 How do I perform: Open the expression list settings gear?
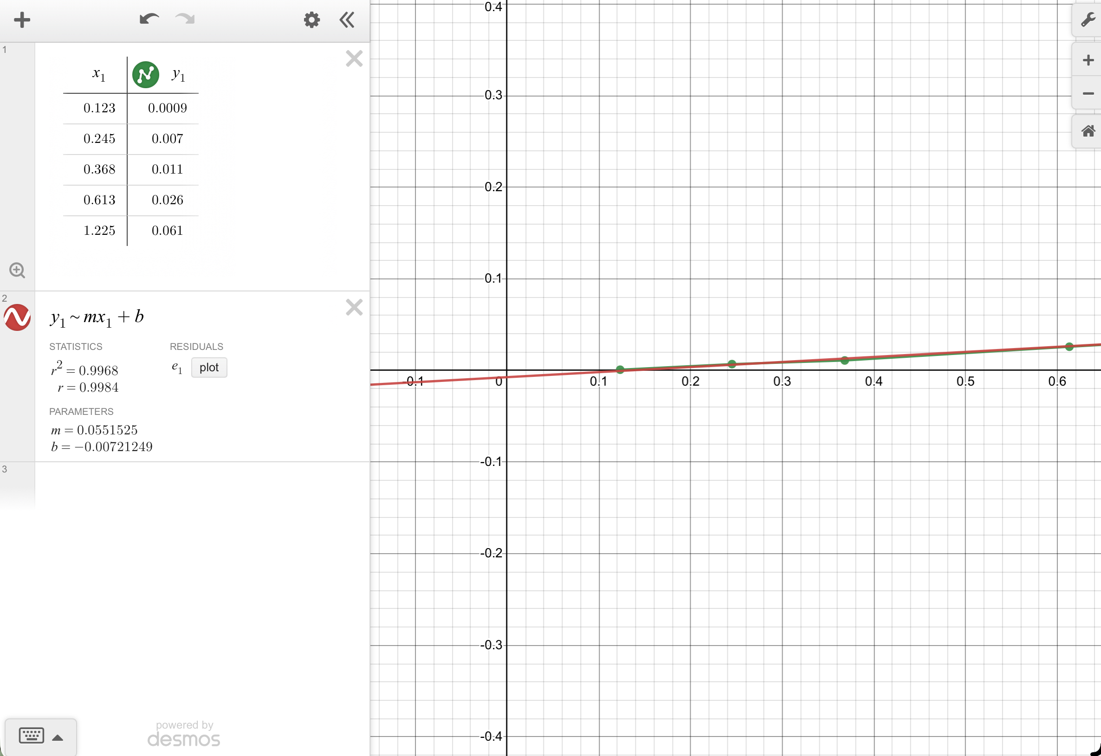point(311,20)
